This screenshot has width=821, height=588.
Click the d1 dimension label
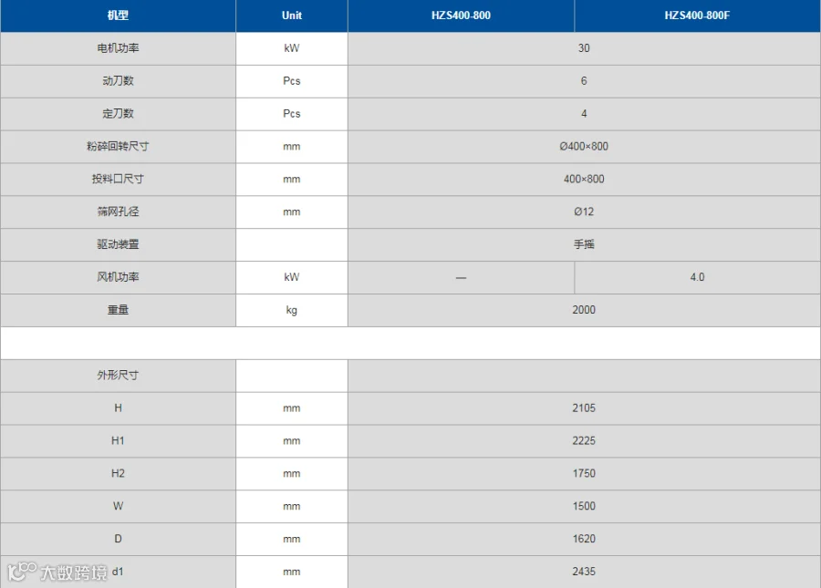[x=118, y=572]
